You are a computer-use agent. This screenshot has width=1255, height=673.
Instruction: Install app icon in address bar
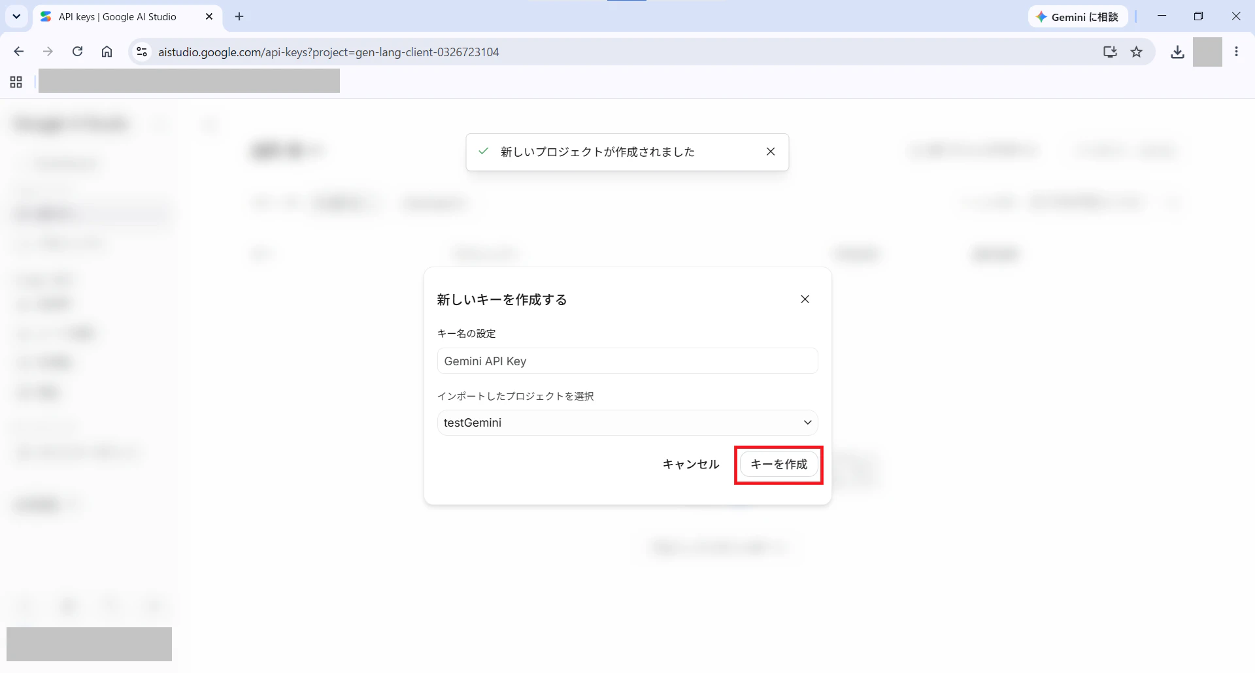(1110, 52)
